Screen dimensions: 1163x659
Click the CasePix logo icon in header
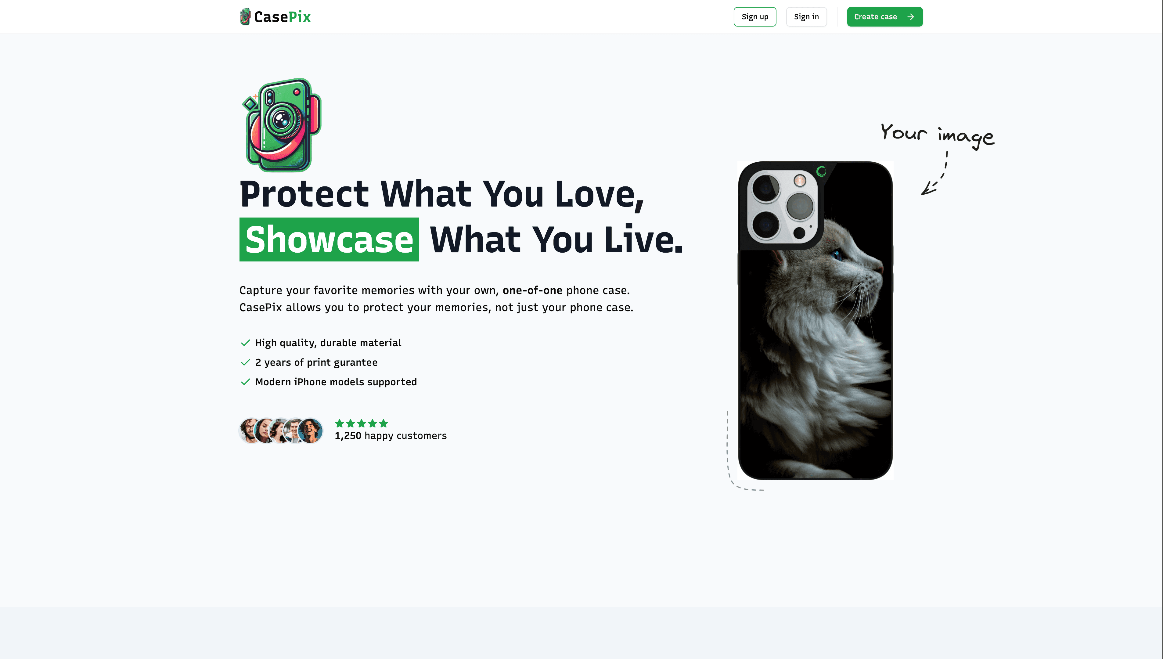coord(245,17)
